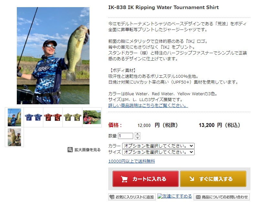Select the red shirts thumbnail
The height and width of the screenshot is (207, 255).
[x=53, y=117]
